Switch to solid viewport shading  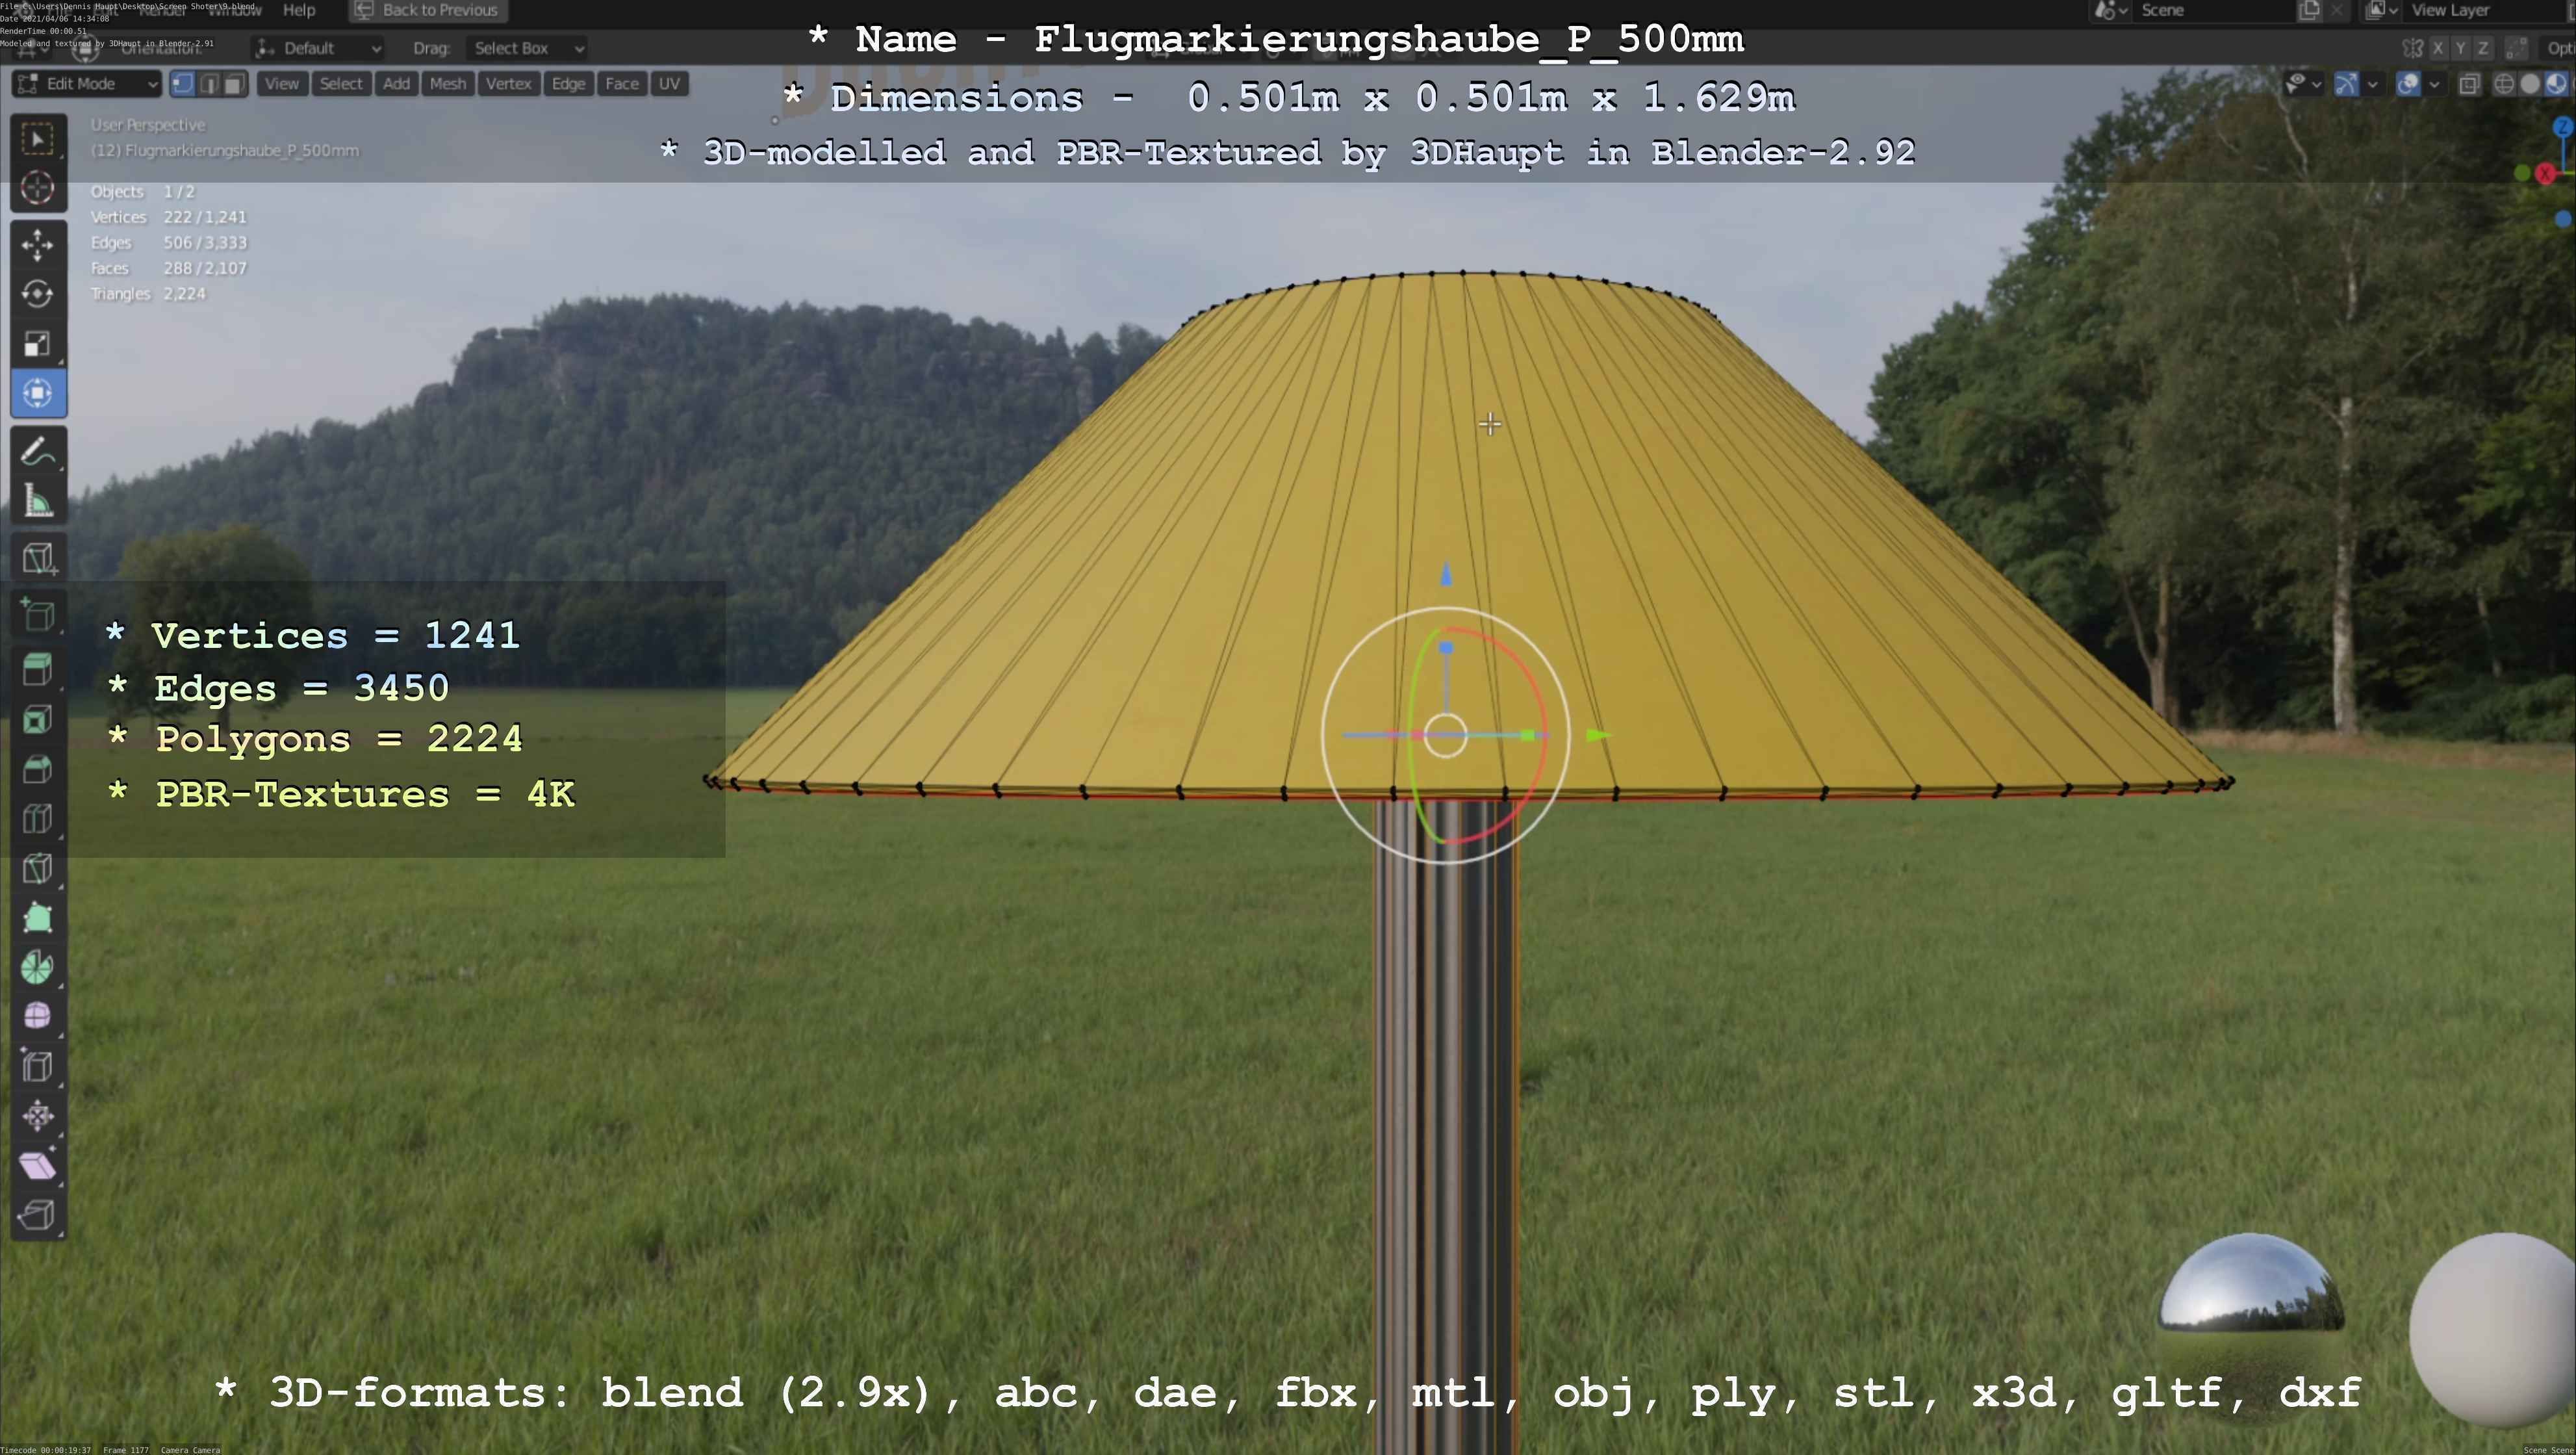point(2530,84)
